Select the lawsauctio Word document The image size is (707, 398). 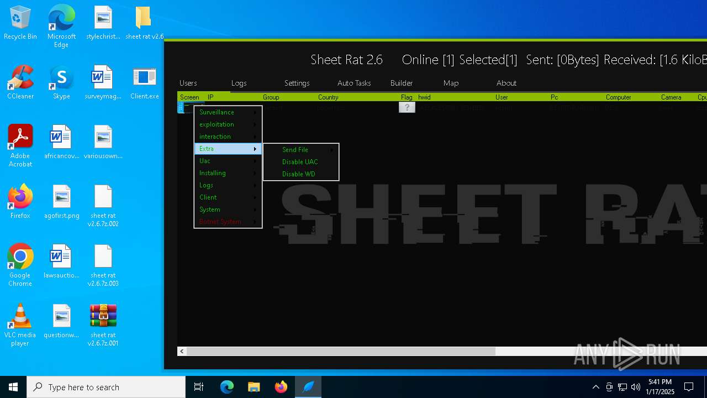pos(61,261)
